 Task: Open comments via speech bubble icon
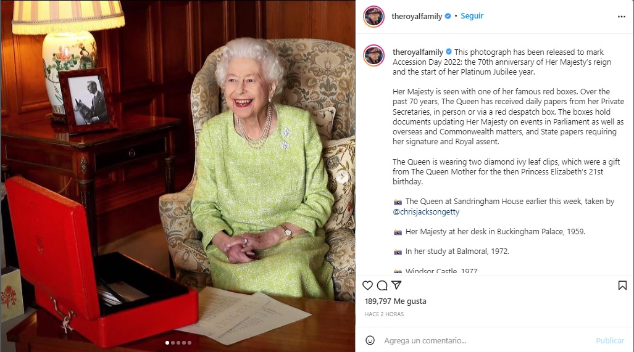click(382, 285)
